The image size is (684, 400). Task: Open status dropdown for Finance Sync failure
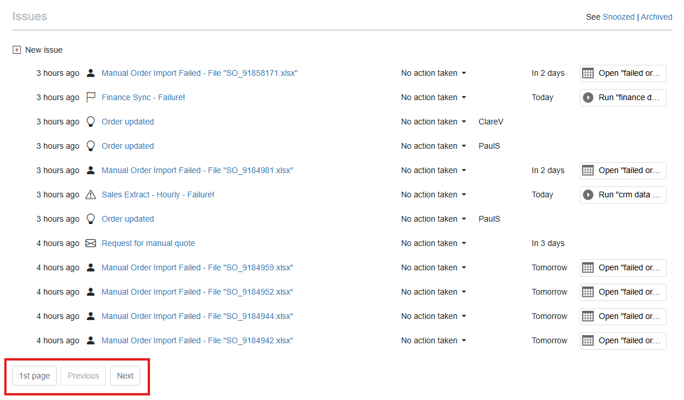click(x=434, y=97)
